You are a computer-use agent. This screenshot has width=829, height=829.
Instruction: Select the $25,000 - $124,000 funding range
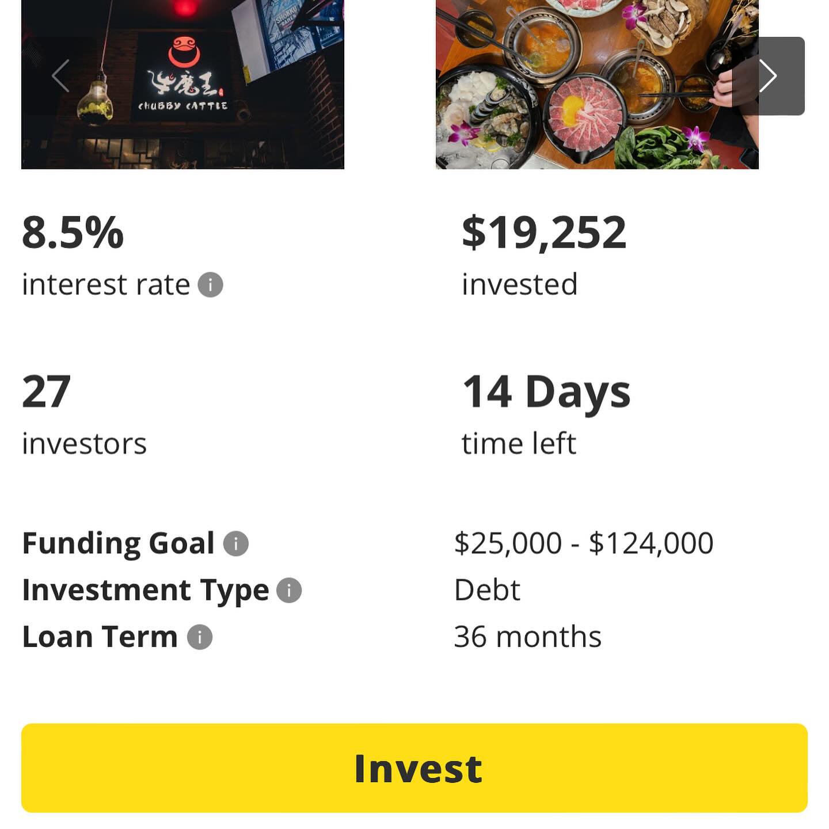tap(584, 543)
